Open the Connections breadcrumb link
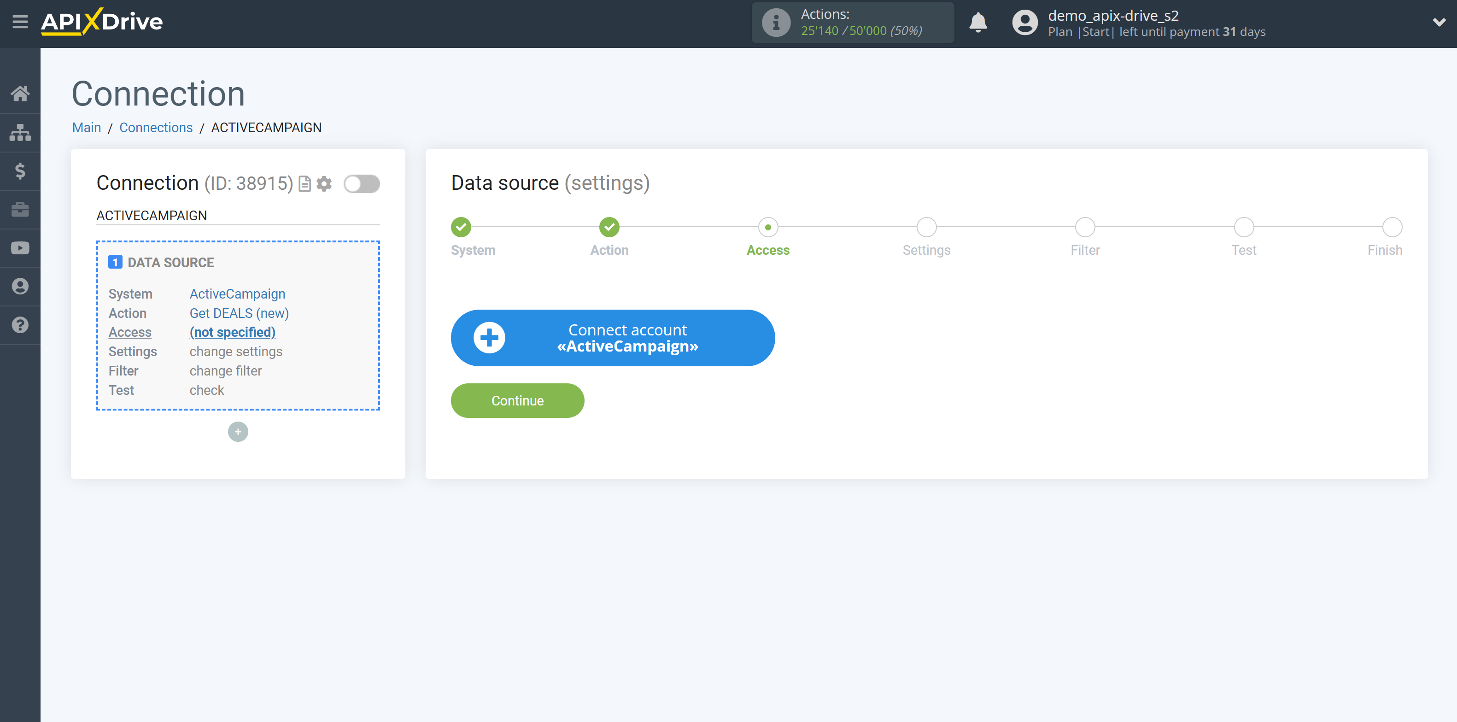Viewport: 1457px width, 722px height. 155,127
